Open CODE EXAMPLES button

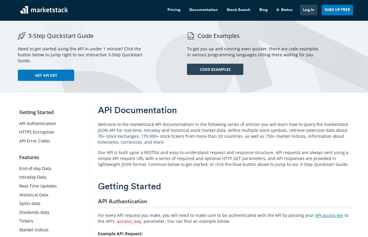pyautogui.click(x=215, y=69)
